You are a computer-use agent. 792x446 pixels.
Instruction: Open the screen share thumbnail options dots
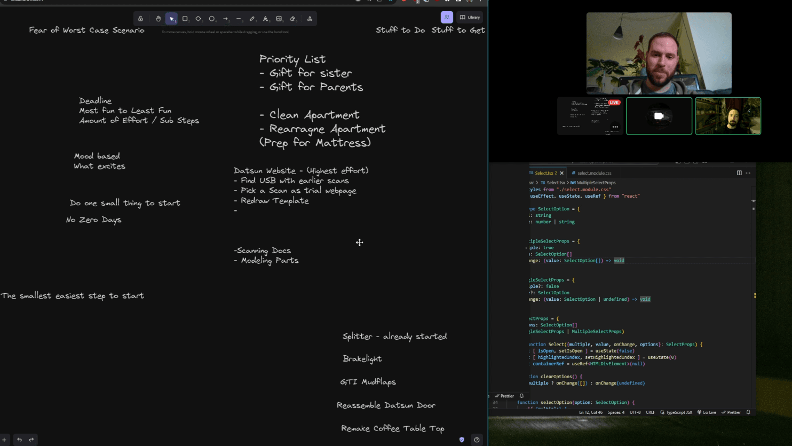point(615,127)
